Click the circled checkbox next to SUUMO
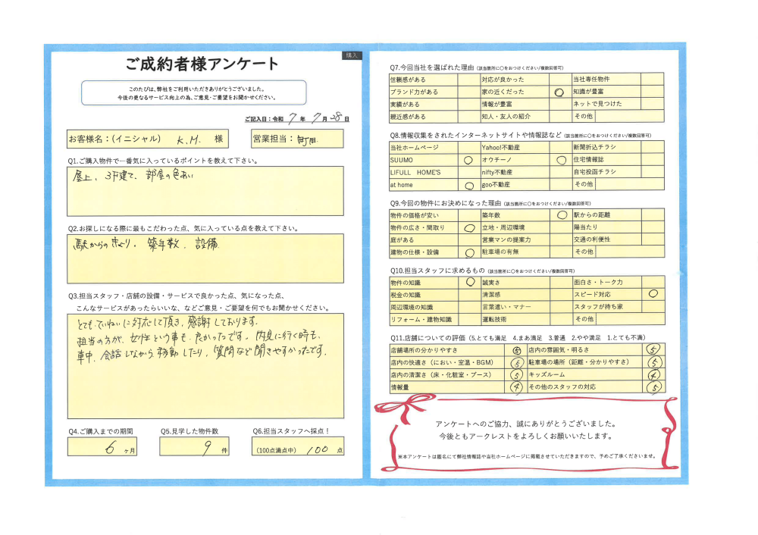Viewport: 758px width, 535px height. [x=468, y=161]
